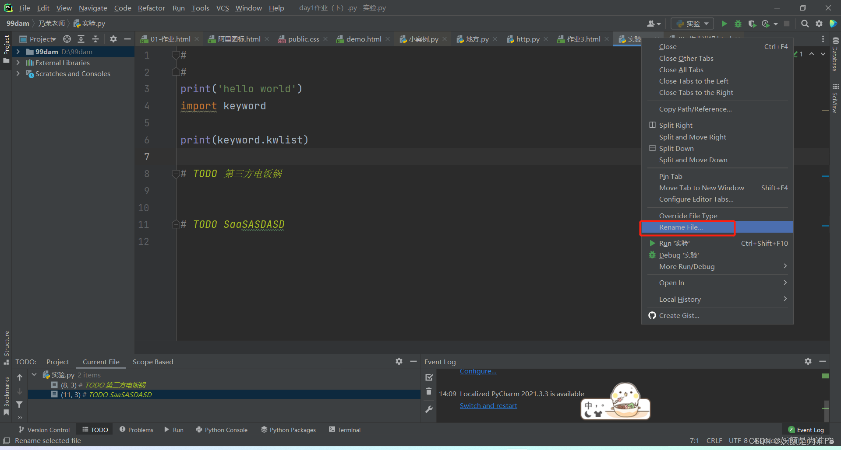This screenshot has width=841, height=450.
Task: Choose Create Gist menu entry
Action: [717, 315]
